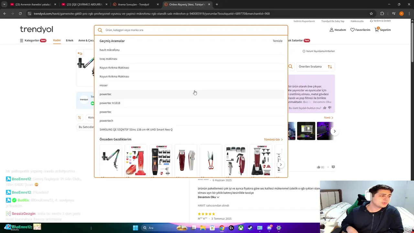414x233 pixels.
Task: Select the Kadın category menu
Action: pyautogui.click(x=57, y=40)
